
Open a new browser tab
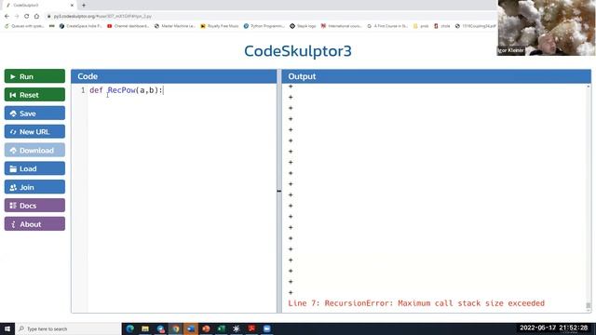click(84, 6)
